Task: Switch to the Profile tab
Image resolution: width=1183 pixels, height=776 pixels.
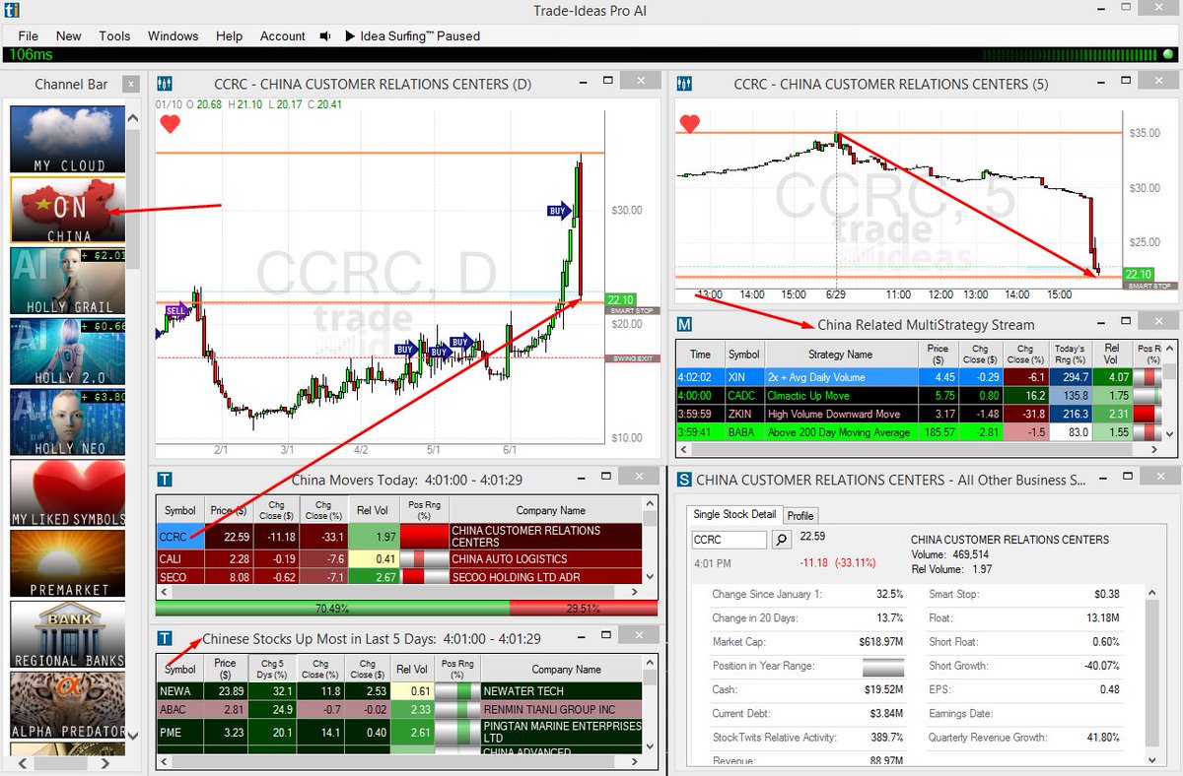Action: pos(800,515)
